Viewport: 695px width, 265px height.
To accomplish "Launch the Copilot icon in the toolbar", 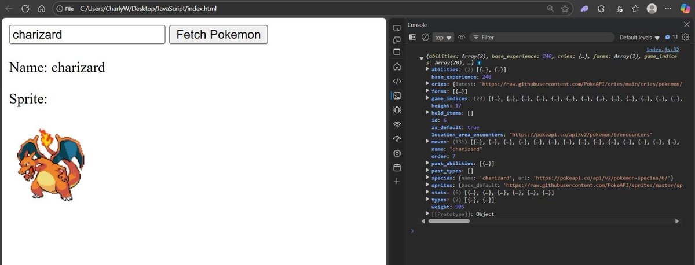I will [x=685, y=9].
